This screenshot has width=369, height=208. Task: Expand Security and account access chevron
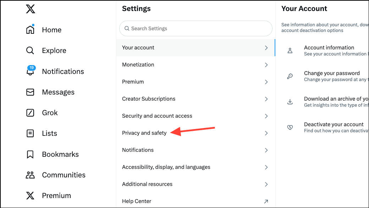[266, 116]
